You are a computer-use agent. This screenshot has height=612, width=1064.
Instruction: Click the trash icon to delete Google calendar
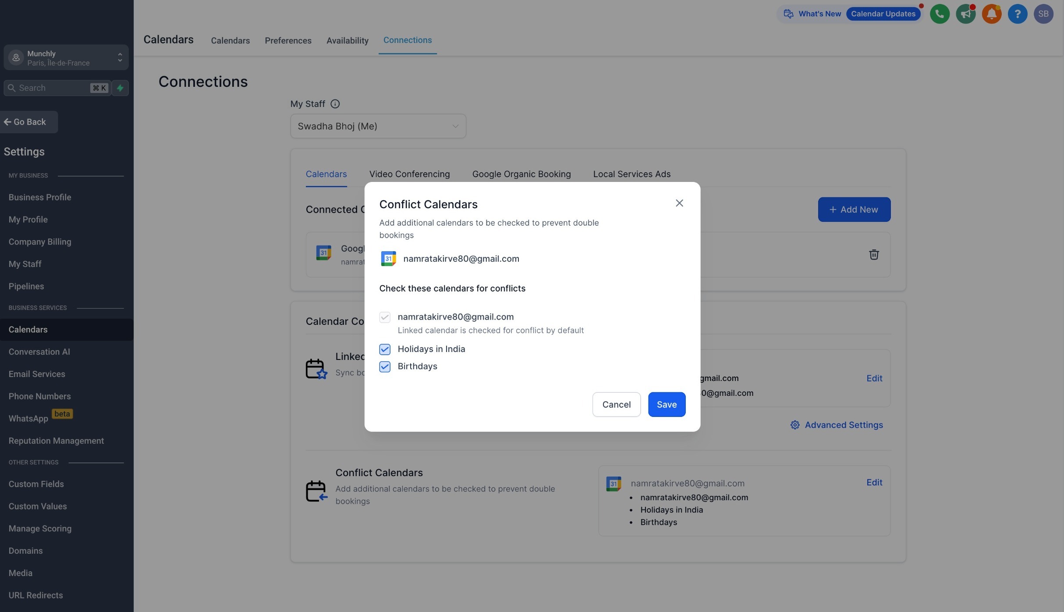pyautogui.click(x=874, y=255)
